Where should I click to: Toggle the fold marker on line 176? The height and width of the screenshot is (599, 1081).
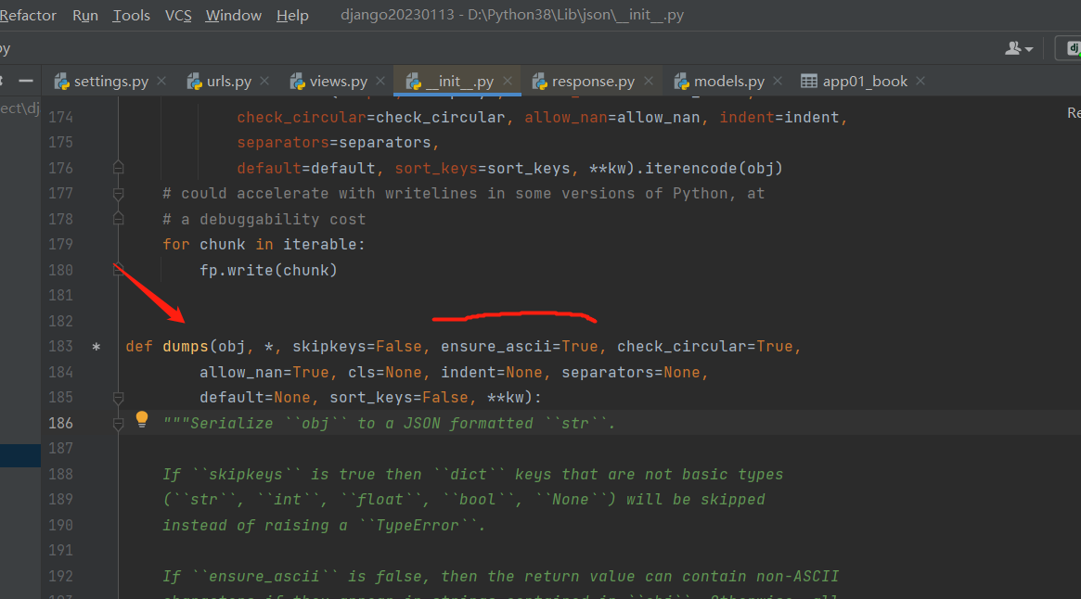coord(119,168)
